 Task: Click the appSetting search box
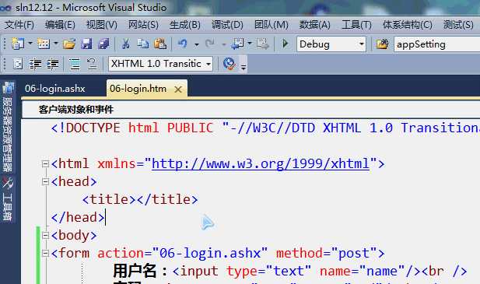click(x=437, y=44)
